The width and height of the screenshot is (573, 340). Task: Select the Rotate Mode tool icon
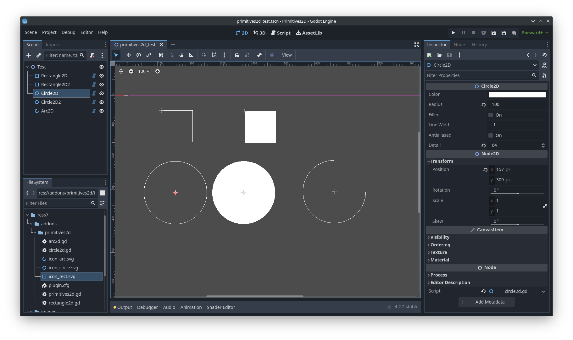[x=138, y=55]
